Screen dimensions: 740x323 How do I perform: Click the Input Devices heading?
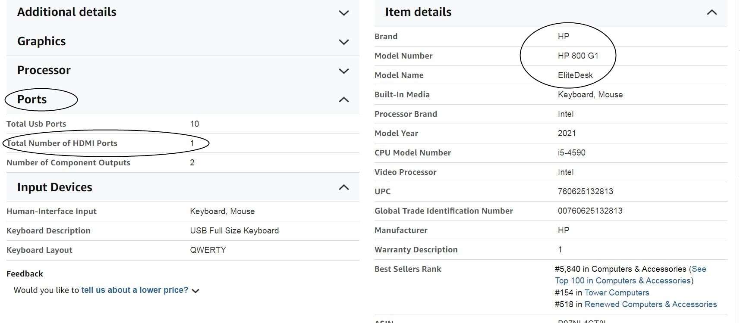(x=55, y=187)
